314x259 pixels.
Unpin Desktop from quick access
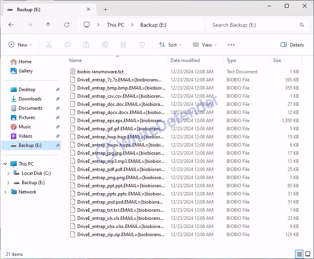(x=58, y=90)
